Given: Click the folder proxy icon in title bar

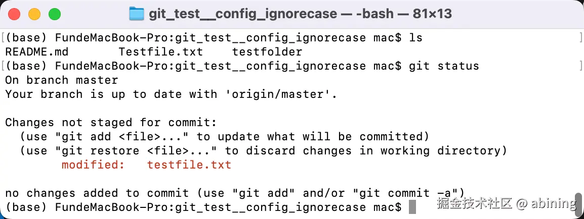Looking at the screenshot, I should (x=136, y=14).
